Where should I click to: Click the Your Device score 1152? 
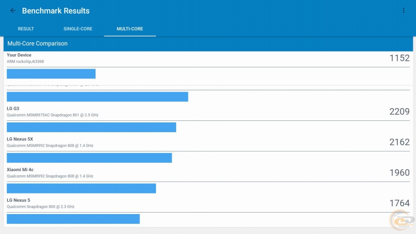point(399,58)
